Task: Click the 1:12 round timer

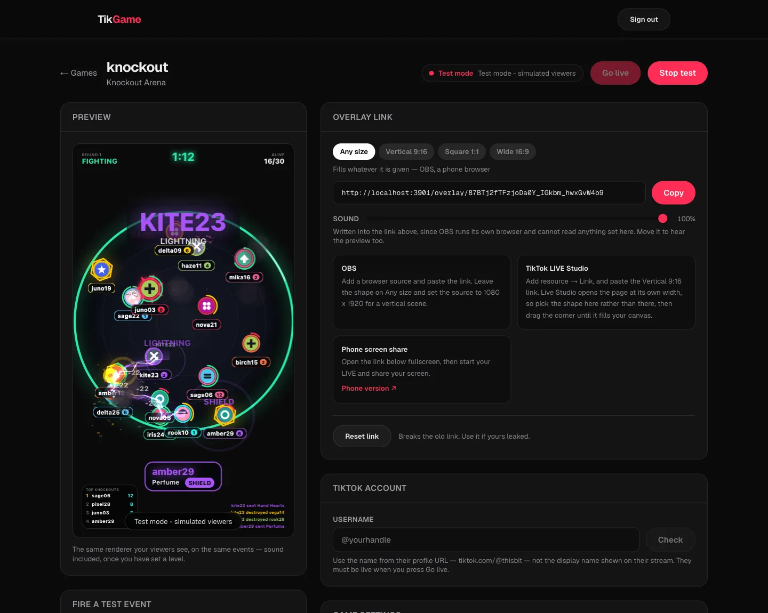Action: 183,157
